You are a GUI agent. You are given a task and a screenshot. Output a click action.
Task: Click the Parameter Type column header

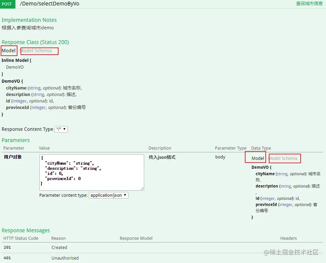point(230,148)
